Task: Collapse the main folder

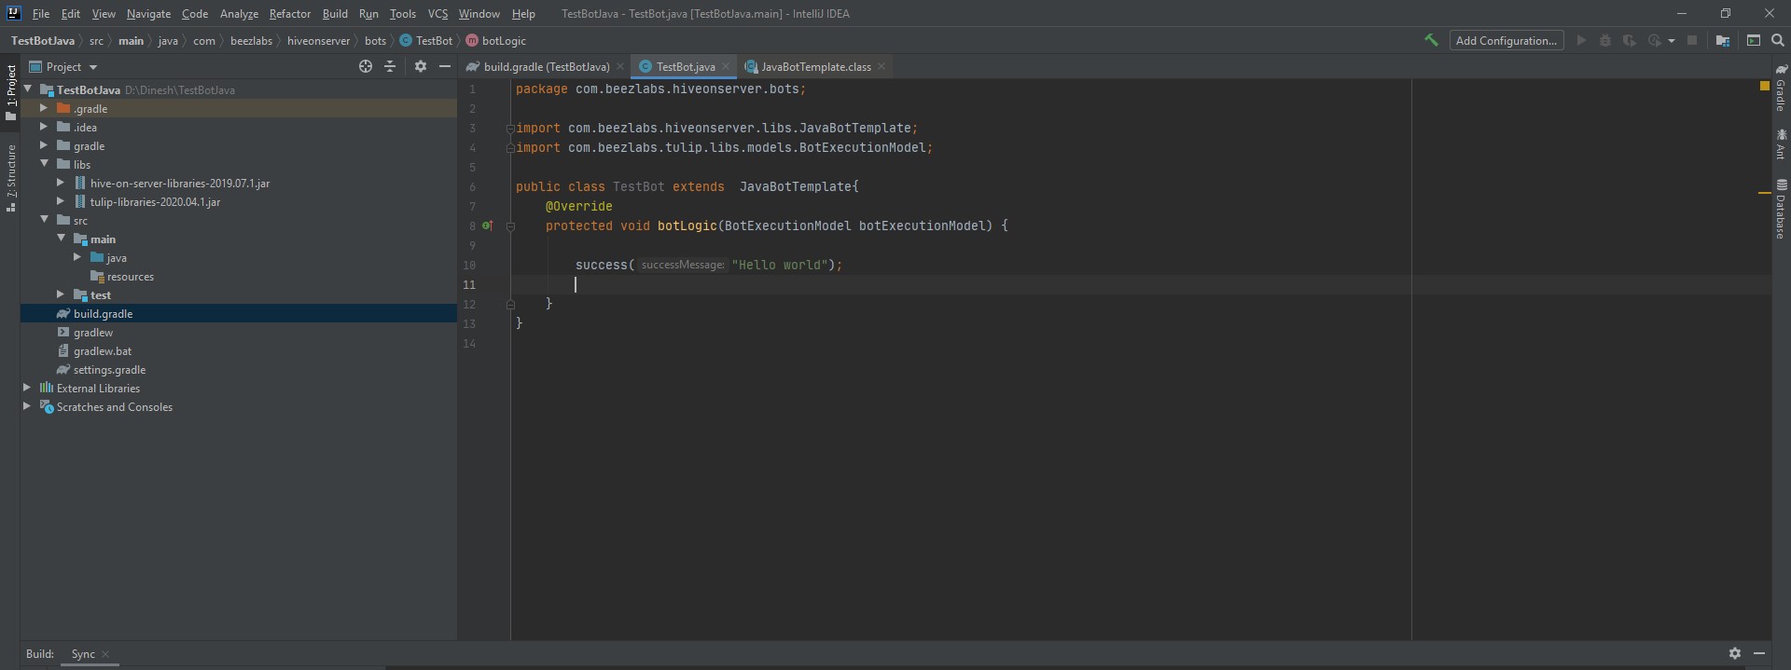Action: 61,239
